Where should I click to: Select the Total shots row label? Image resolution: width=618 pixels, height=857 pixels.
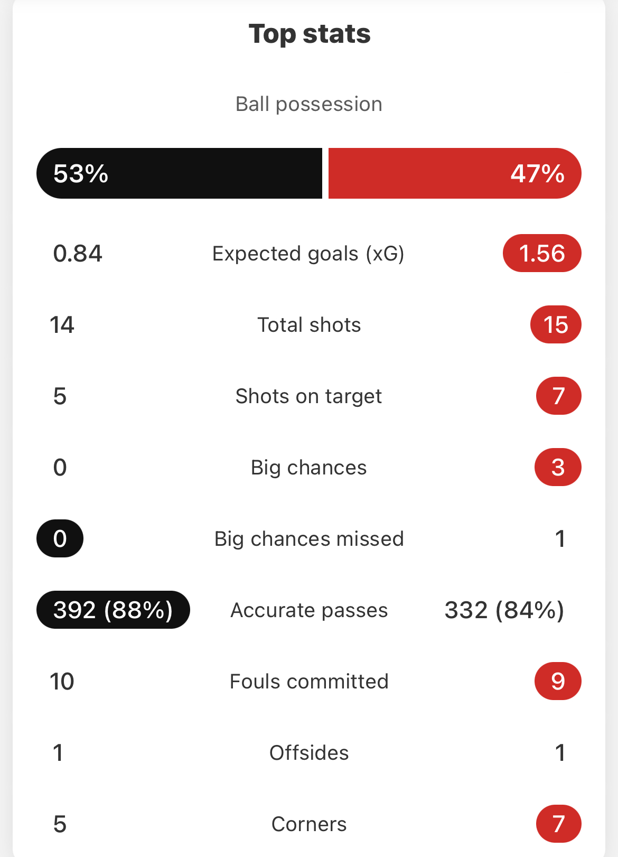pyautogui.click(x=309, y=325)
